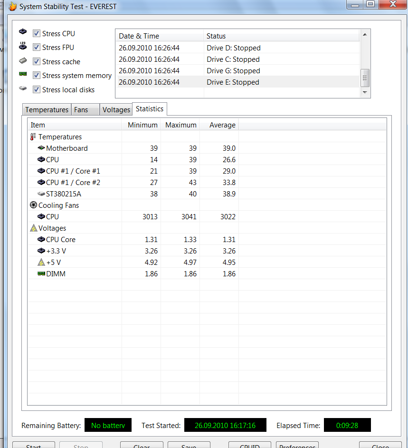Click the Cooling Fans section icon
The image size is (408, 448).
(x=33, y=205)
